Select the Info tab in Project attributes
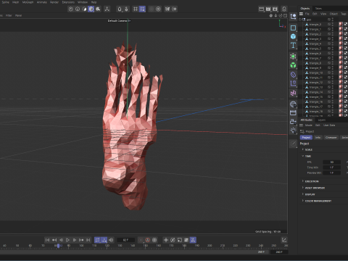Image resolution: width=348 pixels, height=261 pixels. (318, 137)
